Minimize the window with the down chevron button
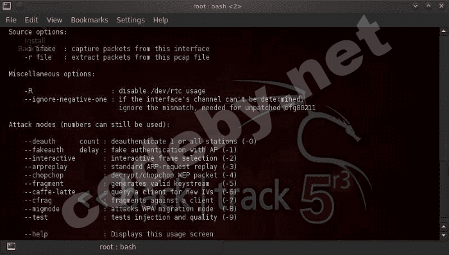Image resolution: width=449 pixels, height=255 pixels. [415, 6]
